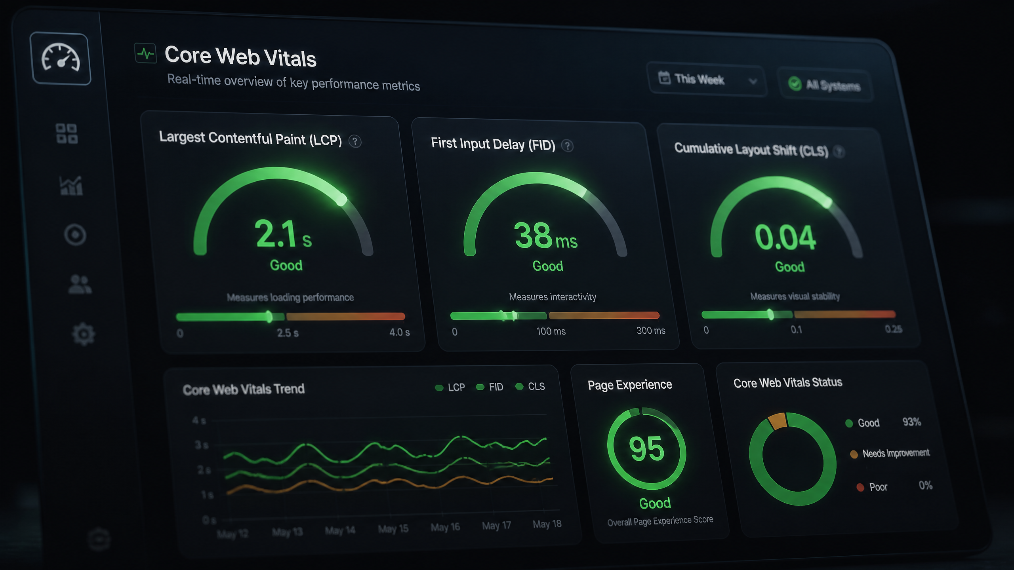
Task: Toggle LCP series in trend legend
Action: click(450, 388)
